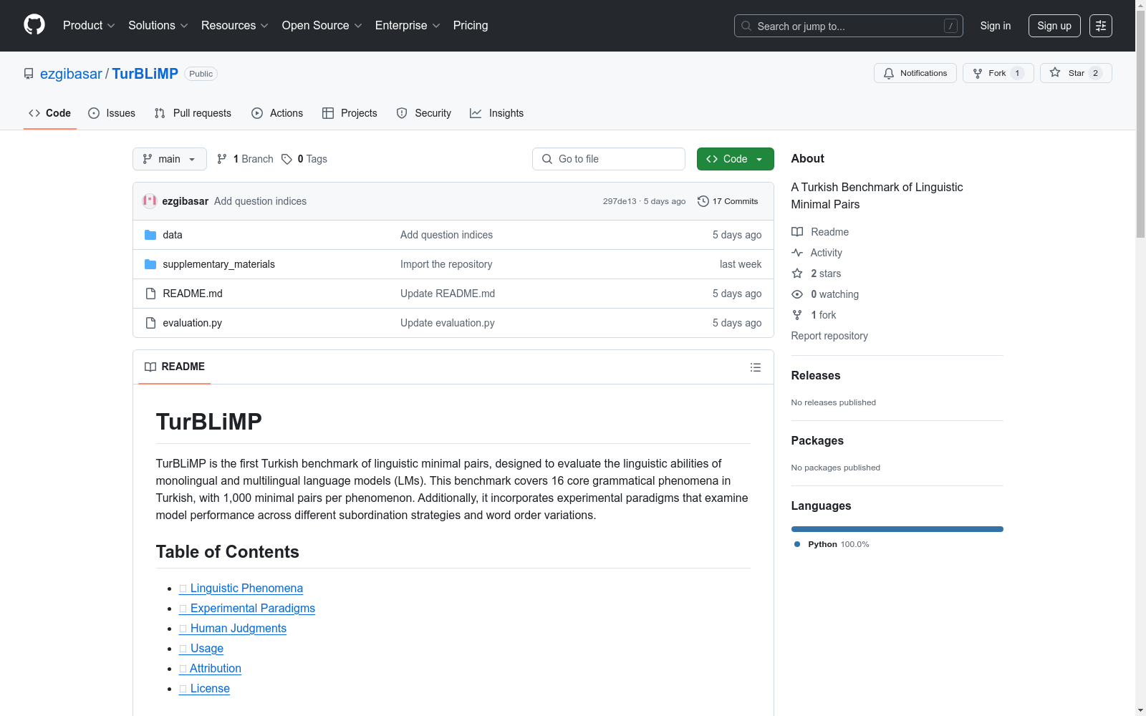Screen dimensions: 1146x716
Task: Click the Notifications bell button
Action: point(915,73)
